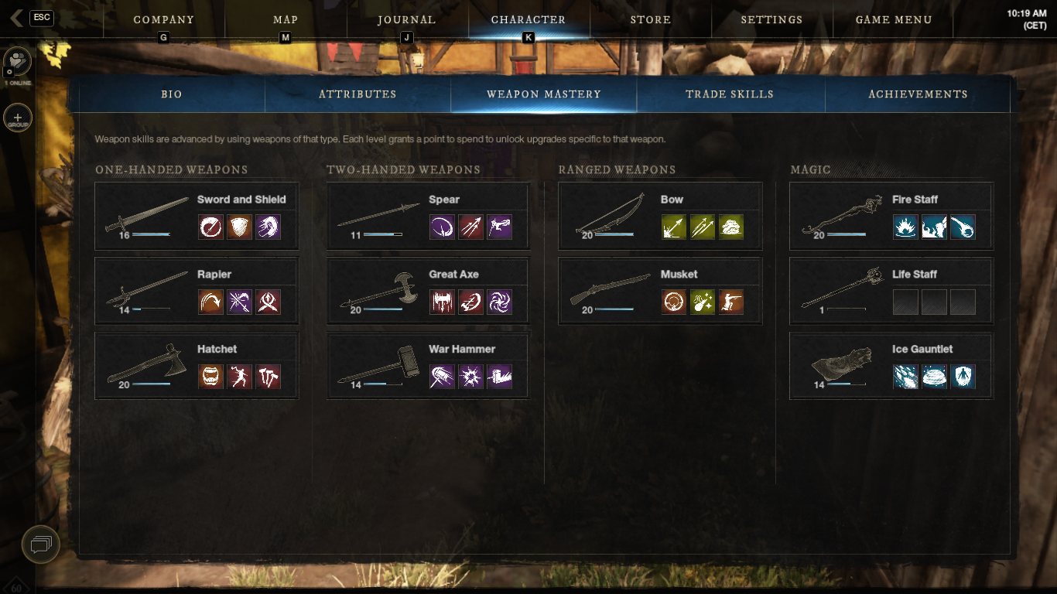Select the first Fire Staff ability icon

905,227
